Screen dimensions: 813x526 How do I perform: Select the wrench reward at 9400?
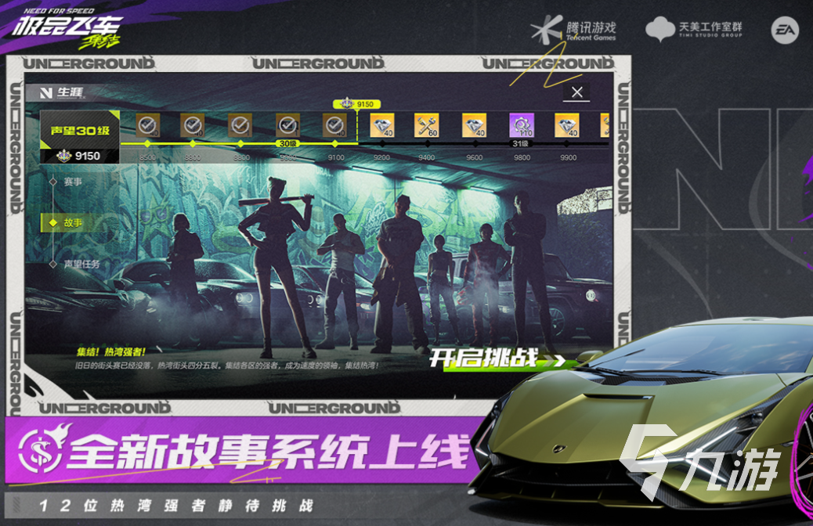[427, 124]
